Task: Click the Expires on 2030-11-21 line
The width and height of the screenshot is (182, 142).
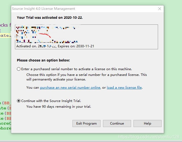Action: pyautogui.click(x=55, y=46)
